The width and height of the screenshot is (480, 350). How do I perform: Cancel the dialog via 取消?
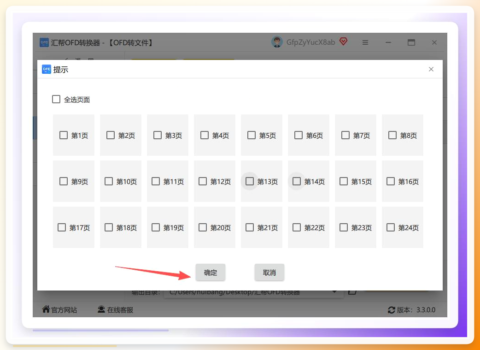click(269, 272)
